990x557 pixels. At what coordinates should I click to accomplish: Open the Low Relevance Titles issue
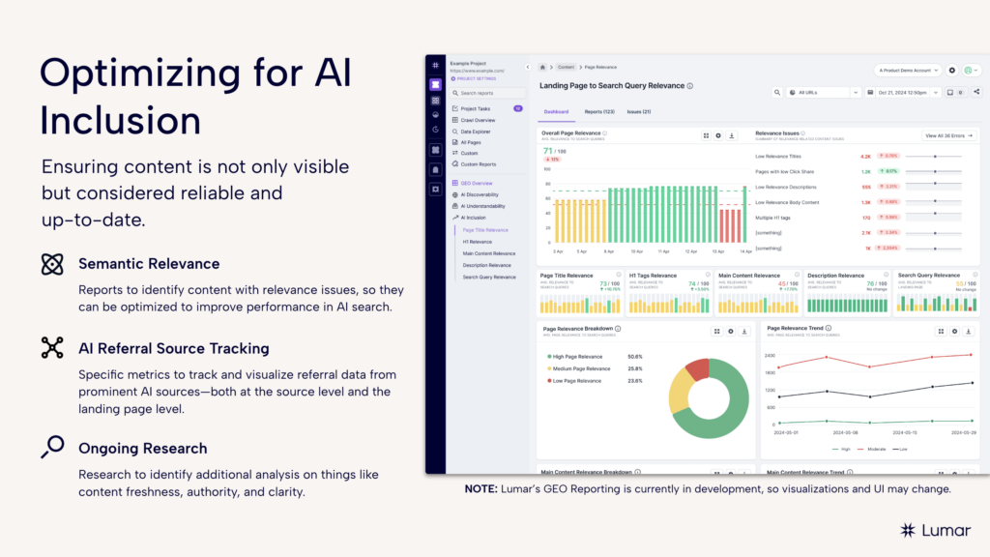pos(778,156)
